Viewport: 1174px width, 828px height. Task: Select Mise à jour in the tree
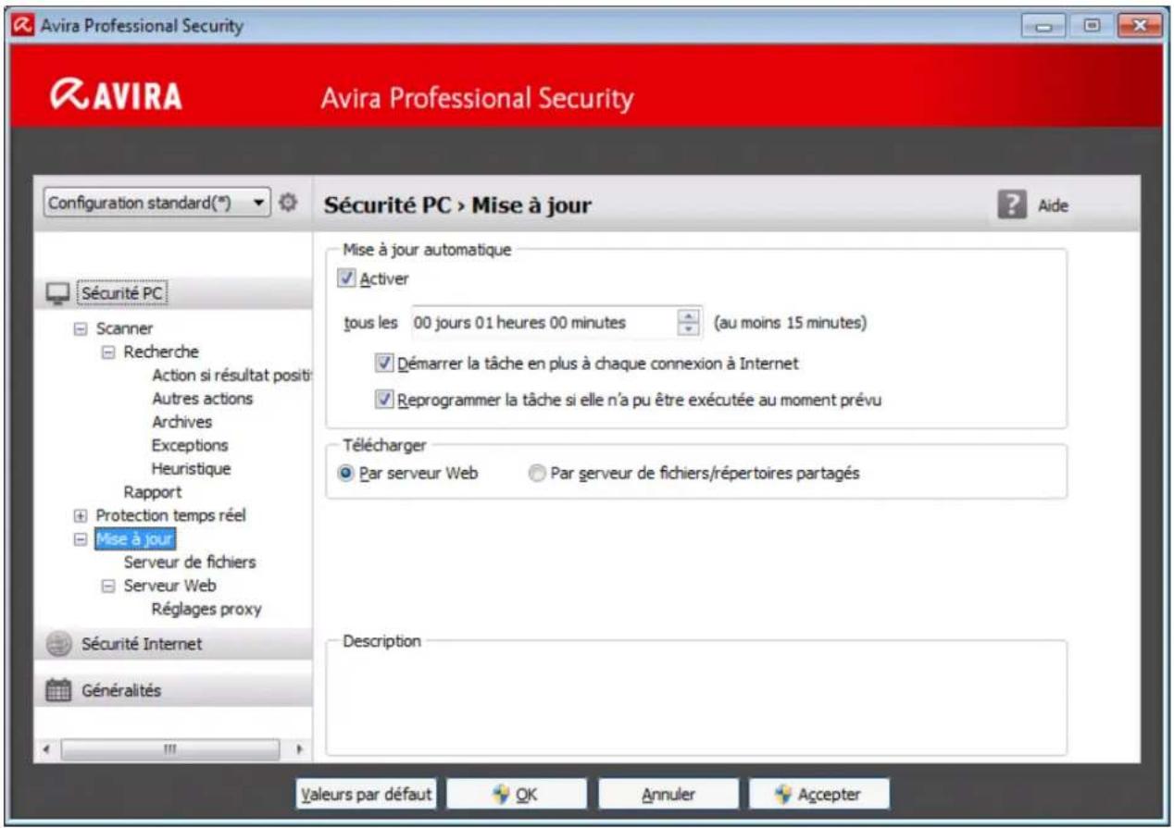point(135,538)
